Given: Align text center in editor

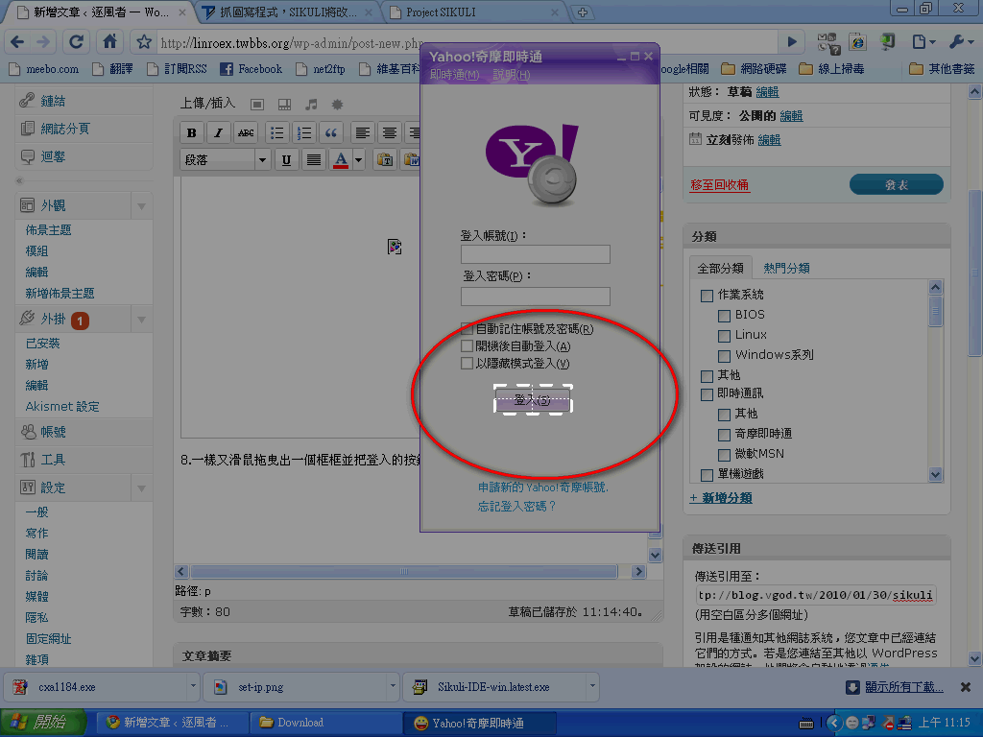Looking at the screenshot, I should point(390,132).
